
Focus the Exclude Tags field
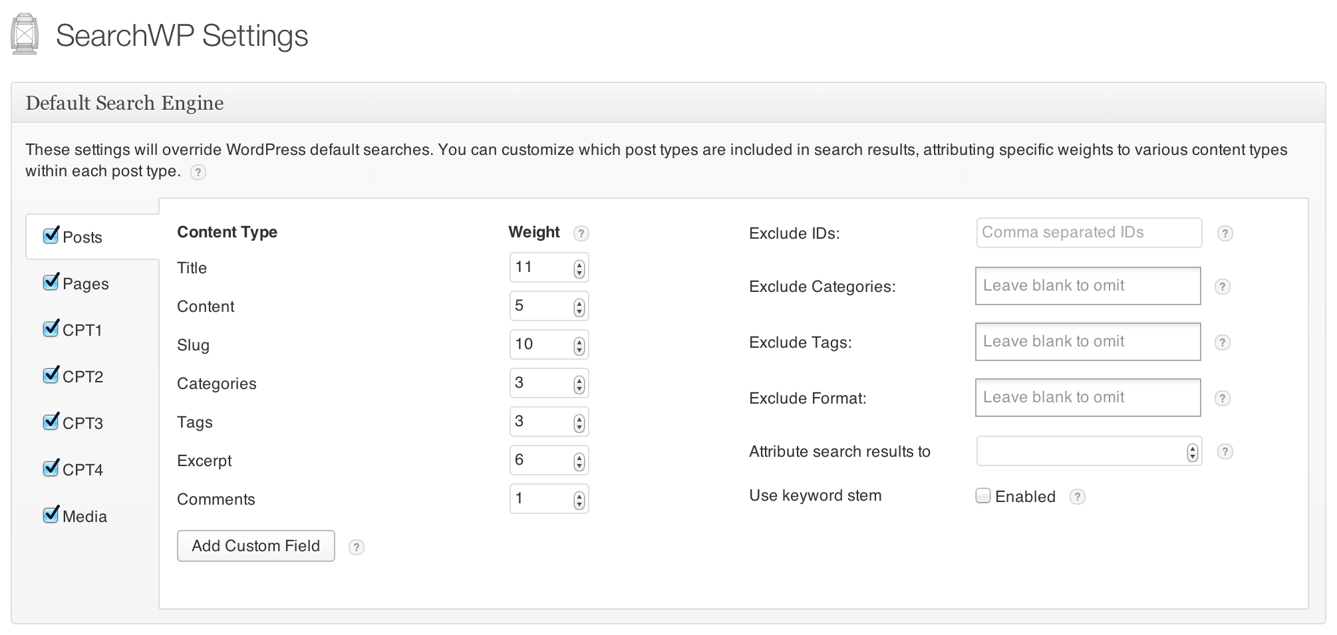coord(1088,342)
